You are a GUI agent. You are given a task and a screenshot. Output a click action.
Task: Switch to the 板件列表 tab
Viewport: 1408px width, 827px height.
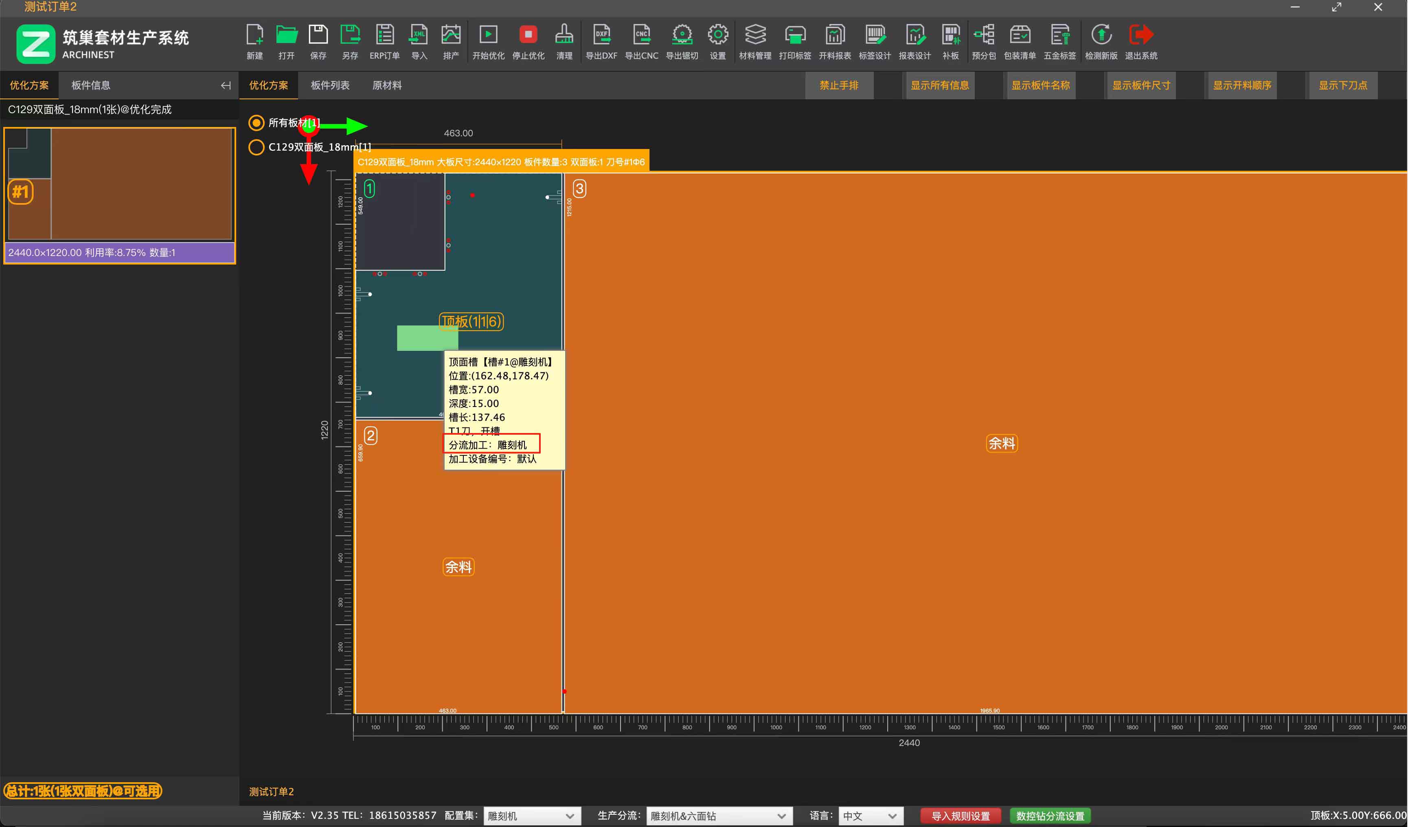click(330, 85)
